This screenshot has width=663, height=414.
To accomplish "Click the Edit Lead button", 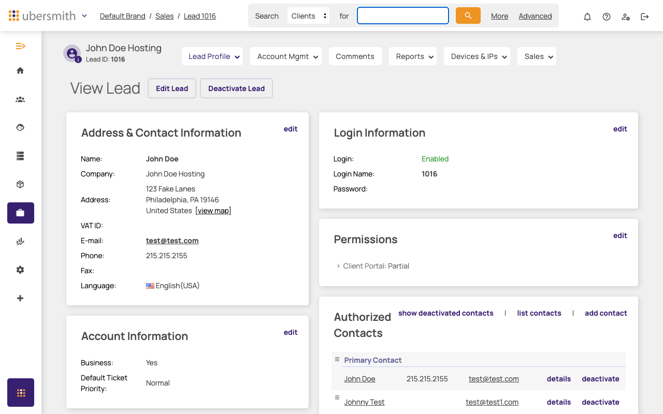I will (172, 88).
